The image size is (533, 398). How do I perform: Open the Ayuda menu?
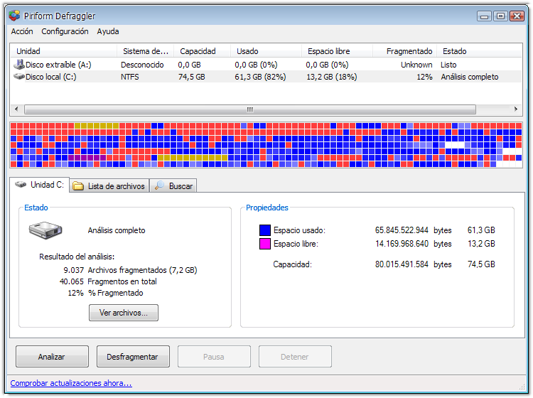click(108, 31)
